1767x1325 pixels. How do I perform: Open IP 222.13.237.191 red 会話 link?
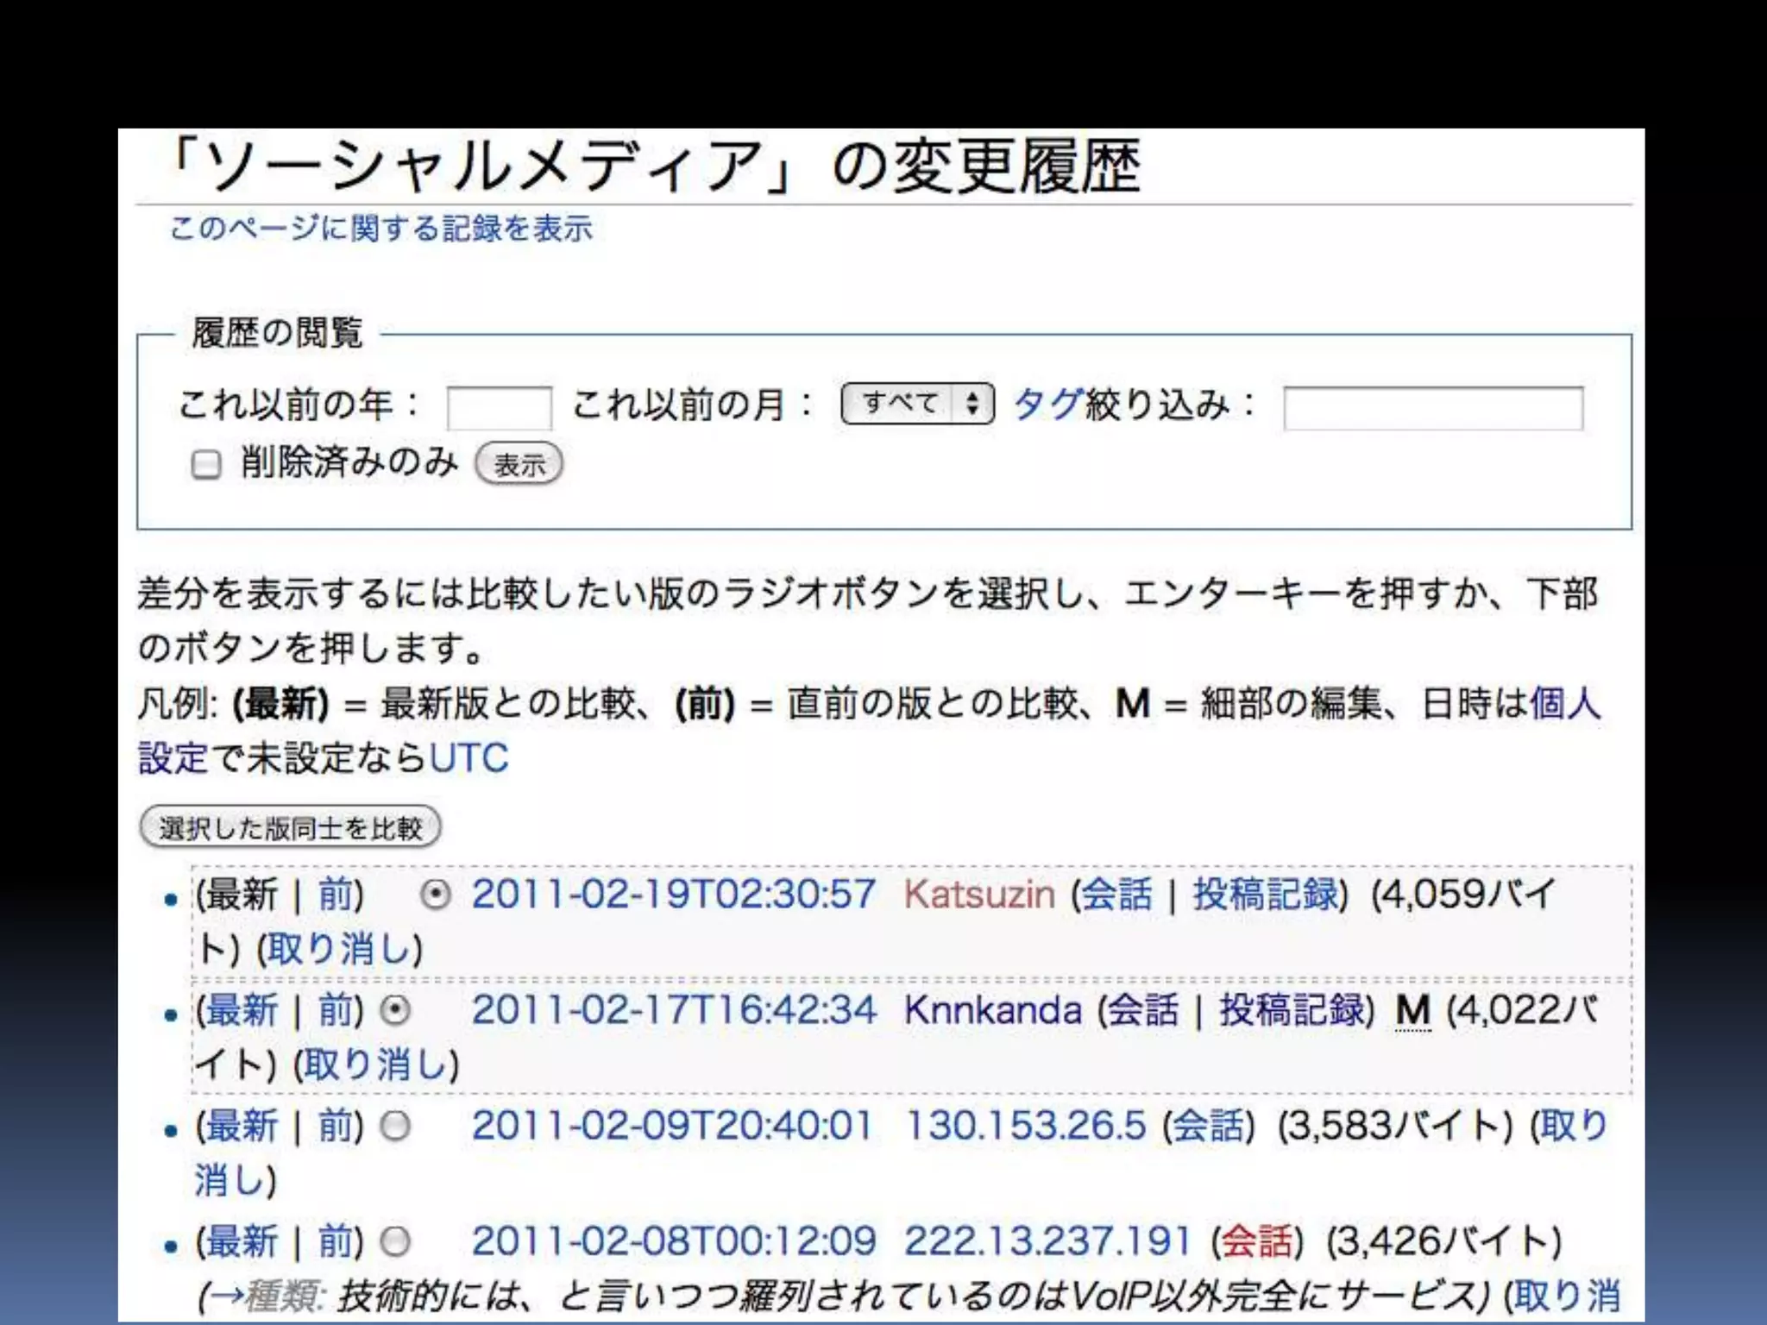pos(1257,1242)
